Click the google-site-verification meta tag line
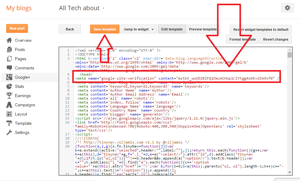Image resolution: width=300 pixels, height=181 pixels. pos(175,78)
